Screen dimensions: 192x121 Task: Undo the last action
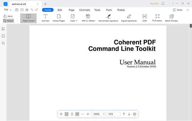coord(32,10)
